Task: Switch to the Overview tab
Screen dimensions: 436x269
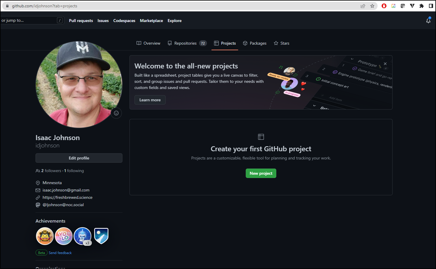Action: tap(148, 43)
